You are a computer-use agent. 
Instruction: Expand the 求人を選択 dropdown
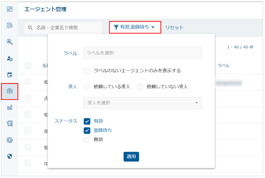click(x=143, y=103)
